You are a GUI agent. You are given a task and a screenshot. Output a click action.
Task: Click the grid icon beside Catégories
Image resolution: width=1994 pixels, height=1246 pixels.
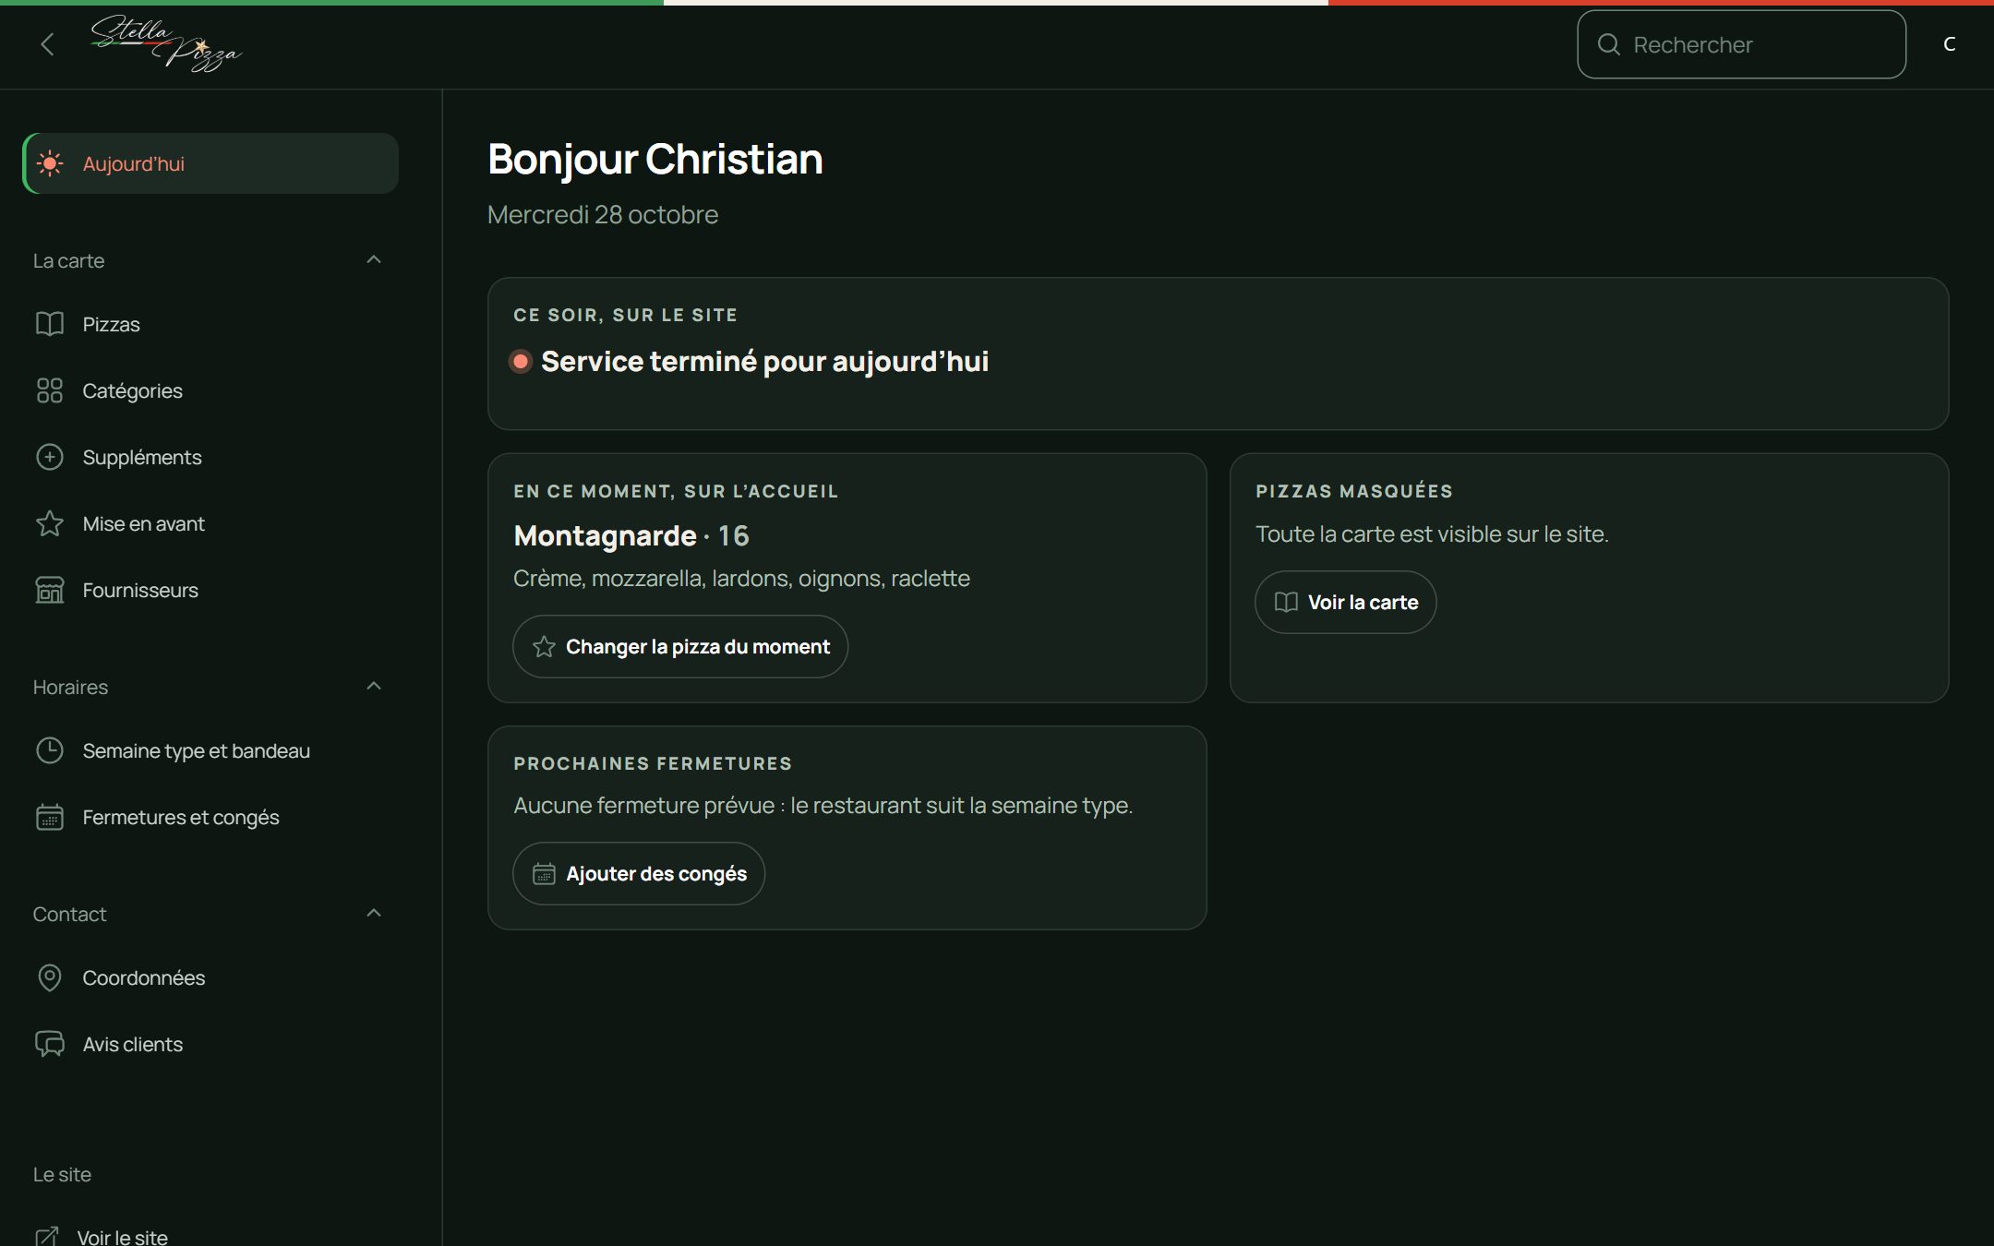[50, 390]
